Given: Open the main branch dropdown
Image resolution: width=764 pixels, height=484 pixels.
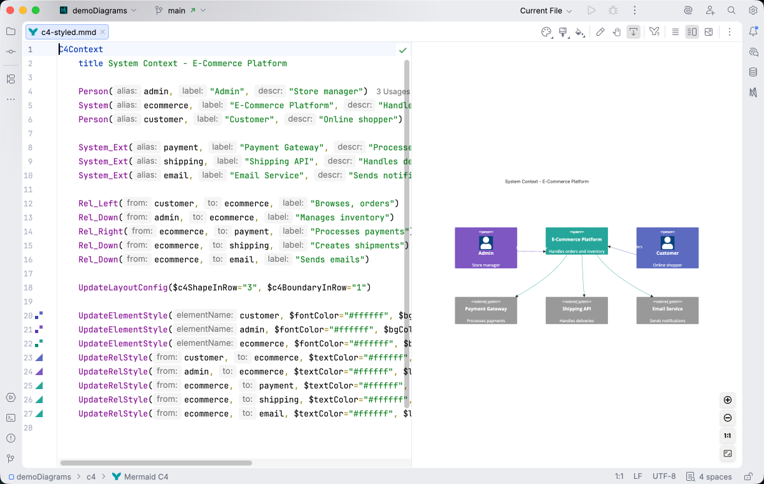Looking at the screenshot, I should tap(180, 10).
